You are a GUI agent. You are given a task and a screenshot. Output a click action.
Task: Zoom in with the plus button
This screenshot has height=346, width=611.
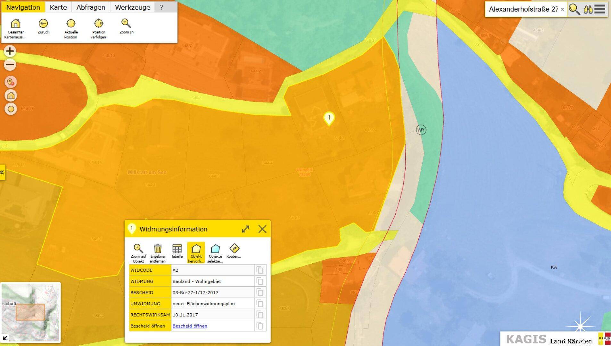[x=10, y=51]
